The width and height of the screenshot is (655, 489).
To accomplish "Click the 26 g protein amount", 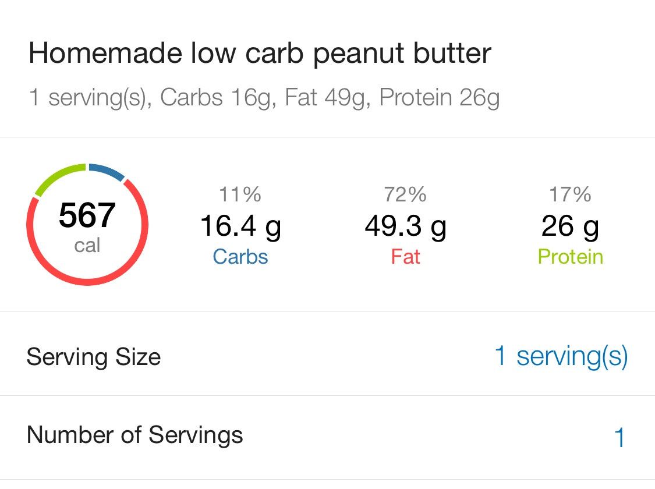I will point(570,226).
